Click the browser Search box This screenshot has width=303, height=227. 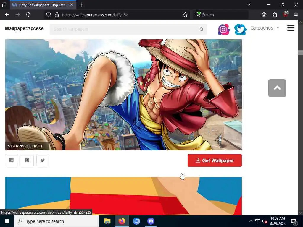pos(220,15)
